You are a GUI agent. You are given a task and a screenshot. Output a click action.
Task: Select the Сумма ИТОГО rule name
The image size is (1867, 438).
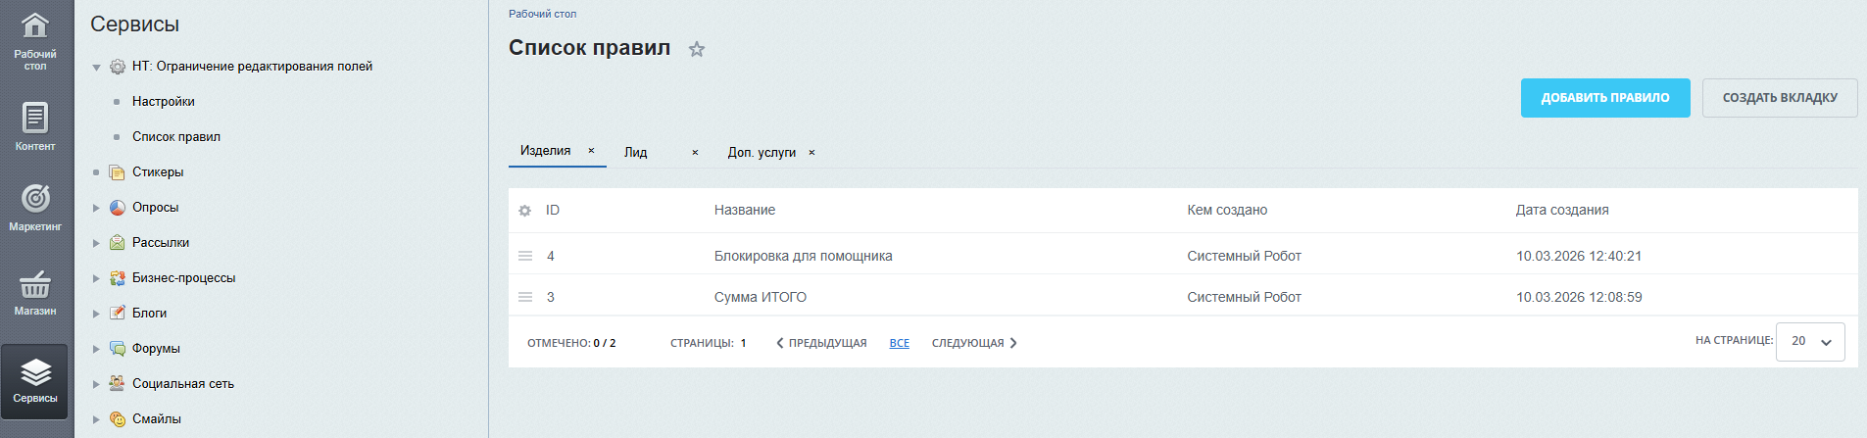(x=761, y=297)
